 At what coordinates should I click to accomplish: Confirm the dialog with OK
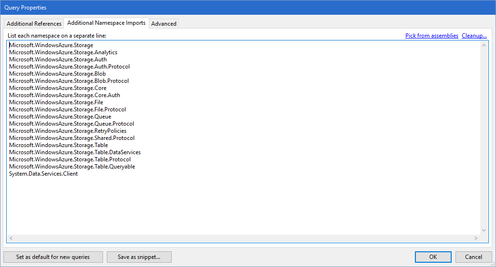[x=433, y=257]
